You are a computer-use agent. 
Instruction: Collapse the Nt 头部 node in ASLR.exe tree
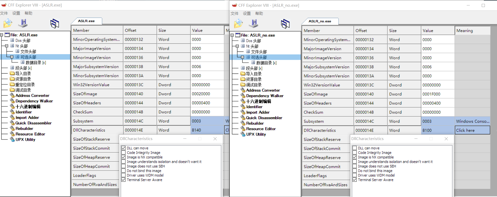coord(7,46)
